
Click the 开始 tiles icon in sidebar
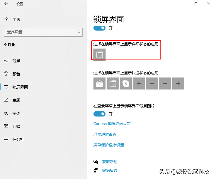click(6, 126)
